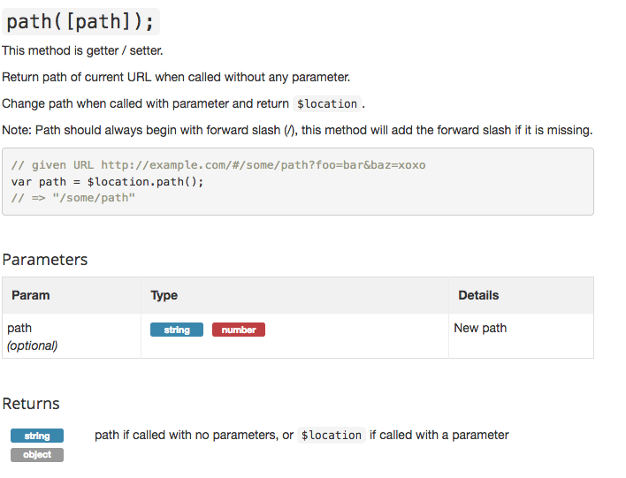
Task: Click the blue string badge in Parameters table
Action: tap(177, 330)
